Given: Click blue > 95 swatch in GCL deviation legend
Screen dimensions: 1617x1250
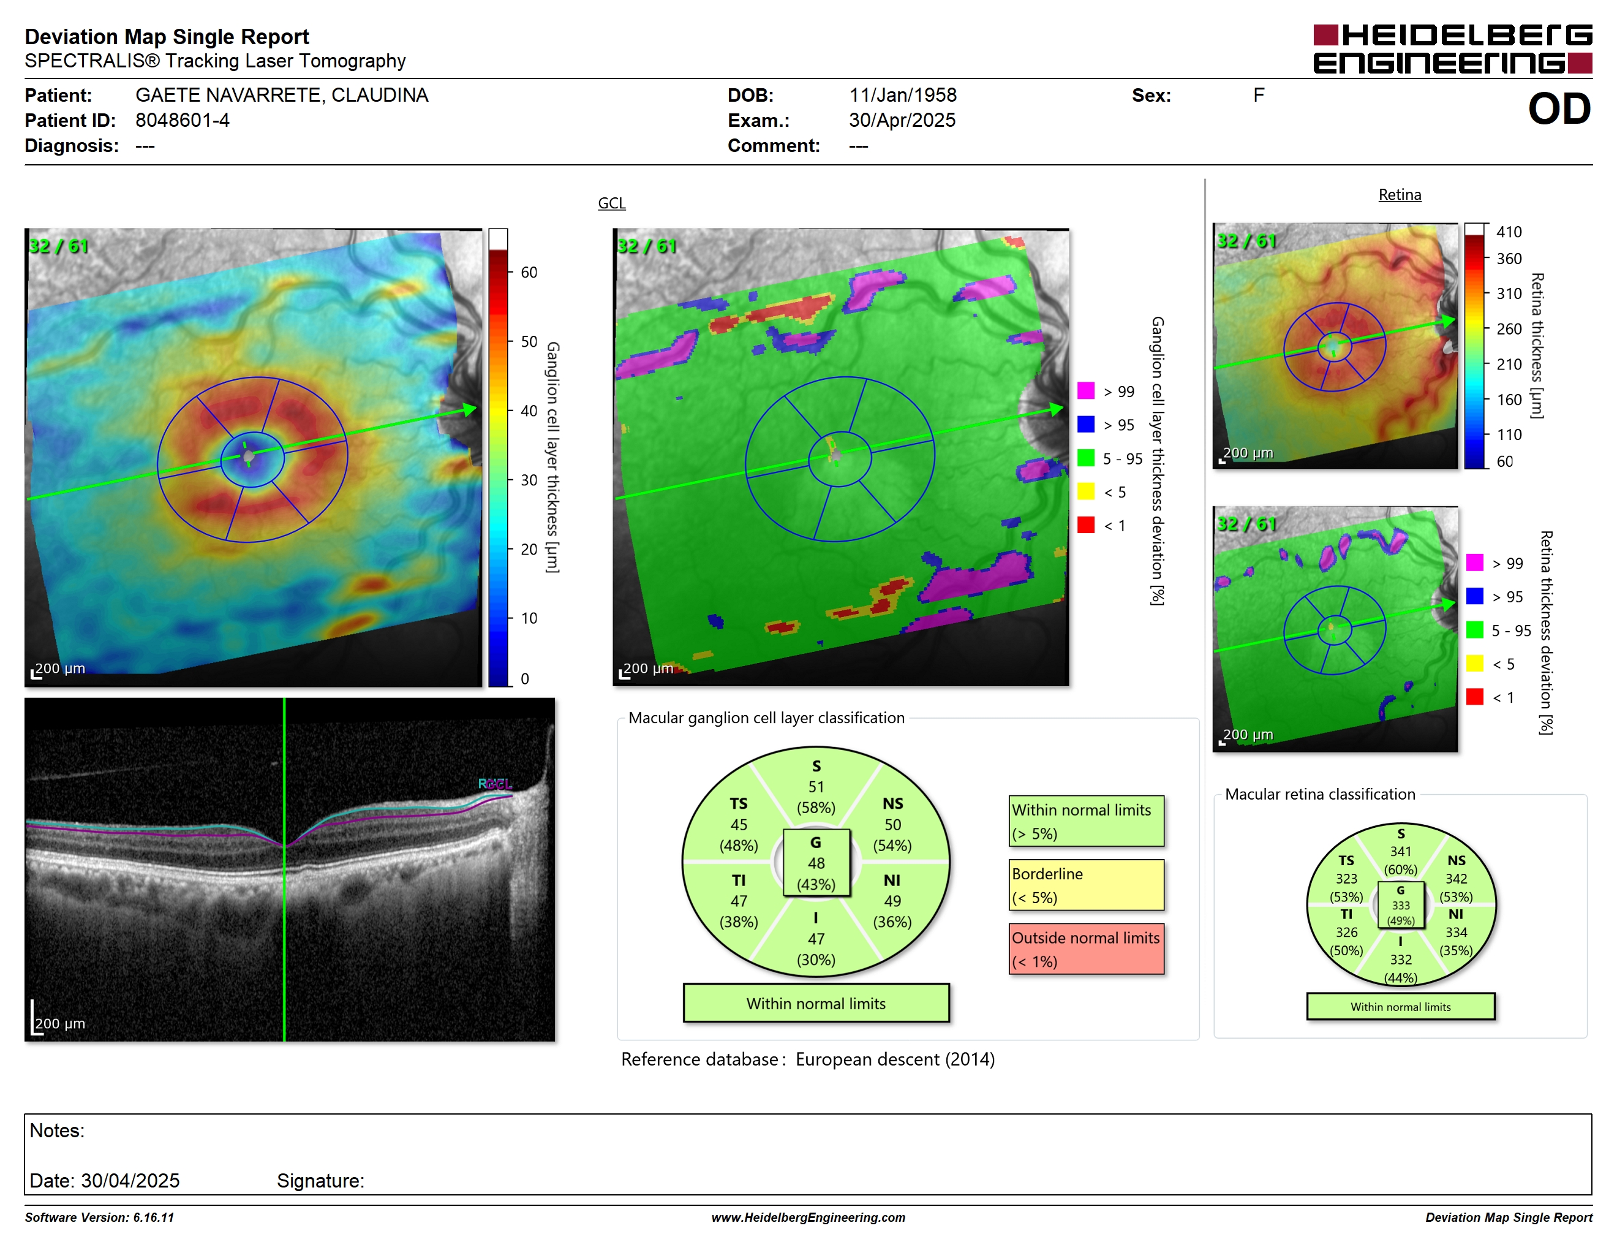Looking at the screenshot, I should pos(1085,423).
